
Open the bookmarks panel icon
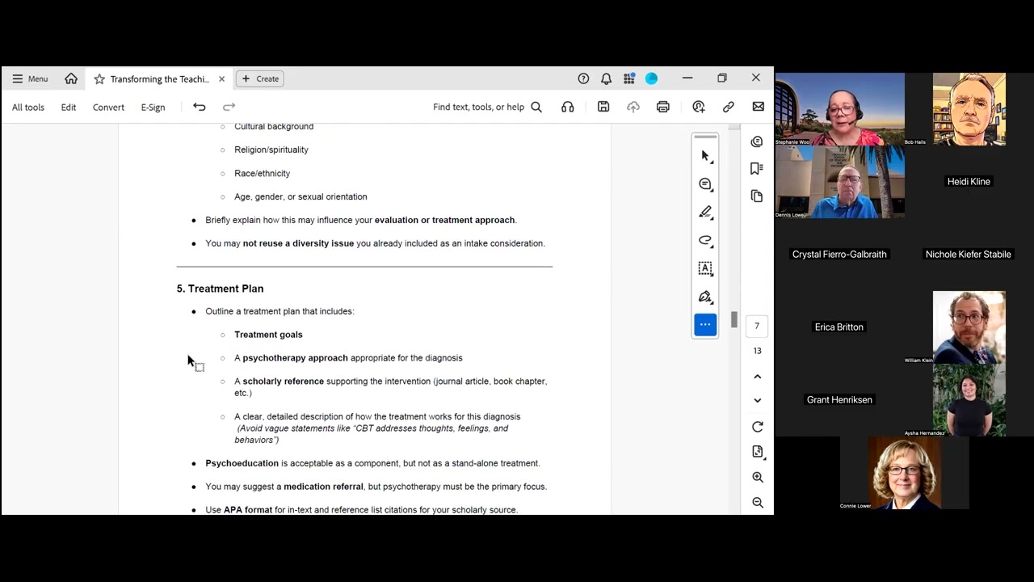pos(757,169)
